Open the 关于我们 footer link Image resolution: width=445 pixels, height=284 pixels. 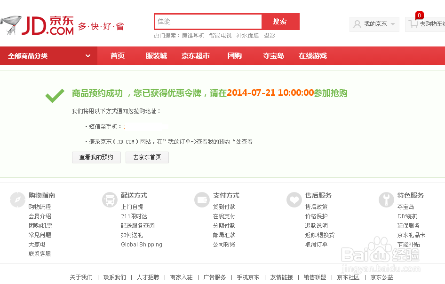pyautogui.click(x=81, y=277)
